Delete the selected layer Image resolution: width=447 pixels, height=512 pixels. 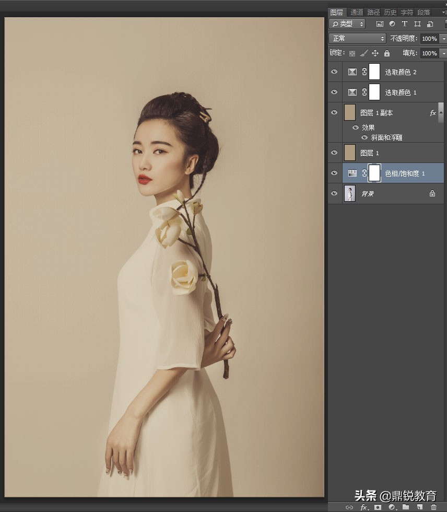433,507
